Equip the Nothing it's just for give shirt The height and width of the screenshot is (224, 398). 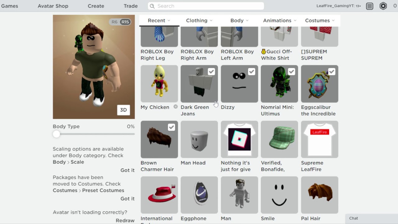(239, 139)
